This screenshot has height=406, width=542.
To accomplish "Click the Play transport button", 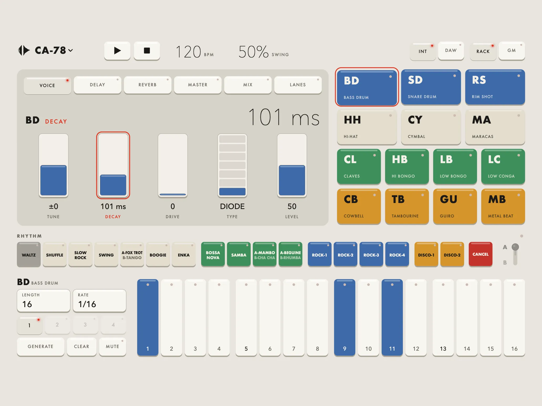I will tap(117, 51).
